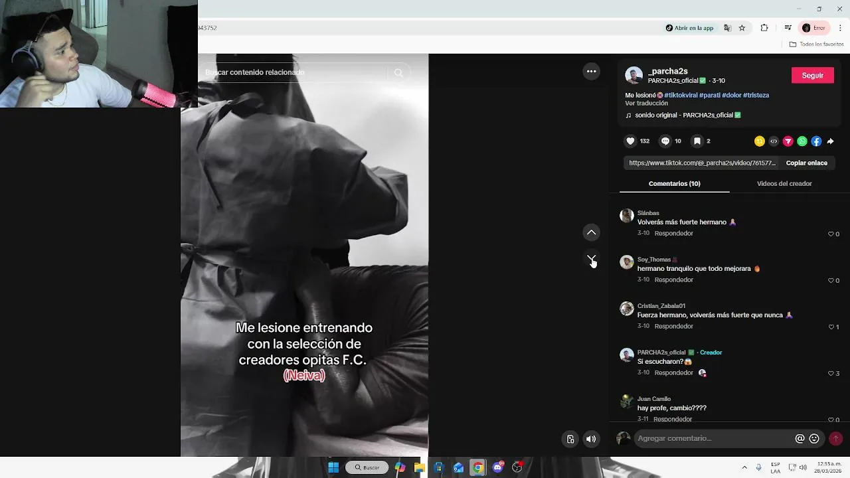Share the video to WhatsApp
Image resolution: width=850 pixels, height=478 pixels.
point(802,141)
